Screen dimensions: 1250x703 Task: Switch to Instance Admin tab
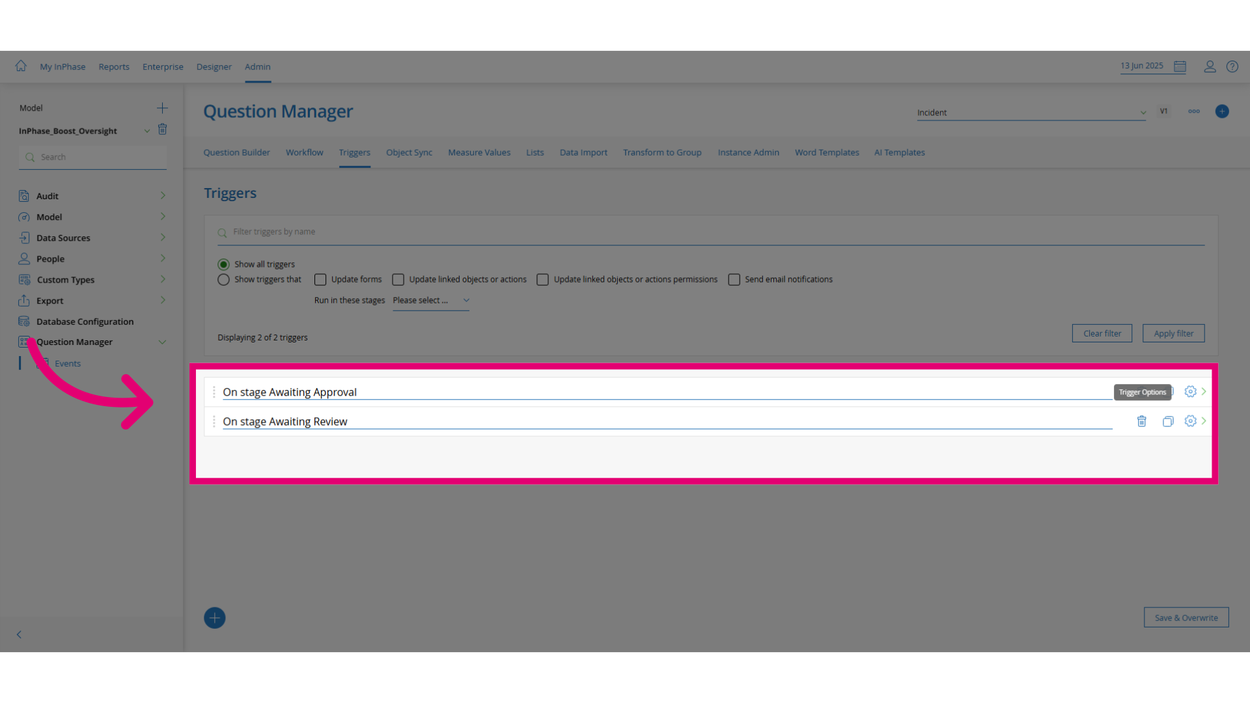748,152
